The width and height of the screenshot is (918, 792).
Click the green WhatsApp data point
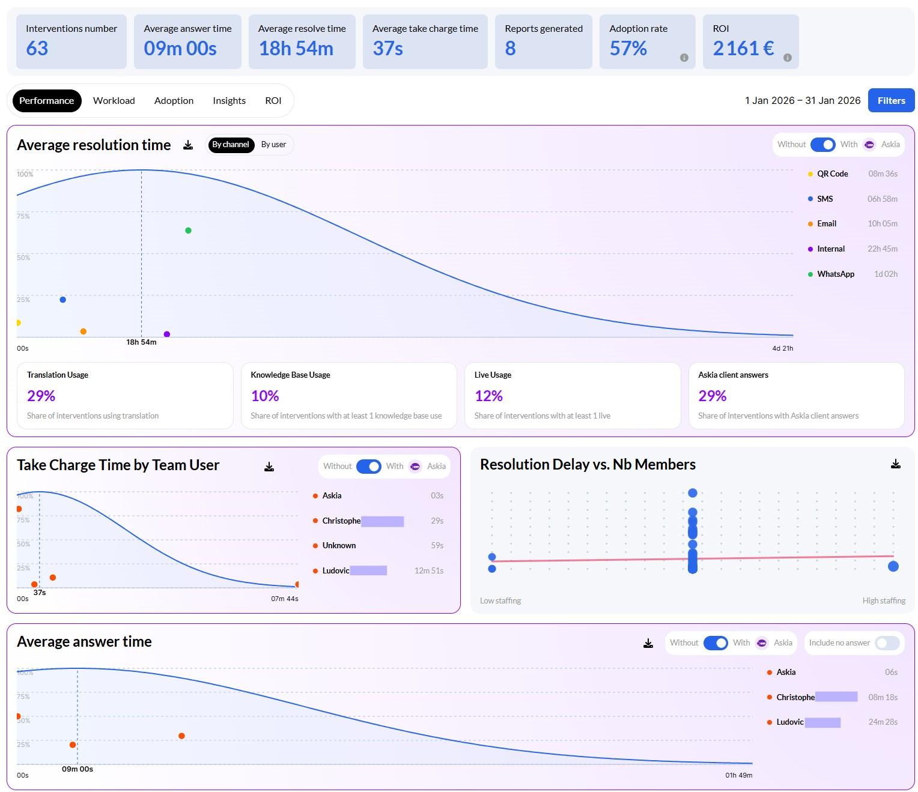(x=188, y=231)
